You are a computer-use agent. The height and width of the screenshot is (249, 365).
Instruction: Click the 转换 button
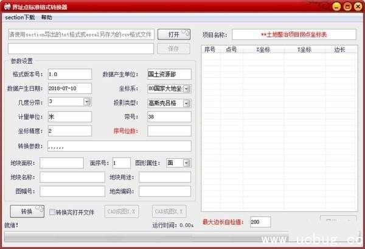click(27, 212)
